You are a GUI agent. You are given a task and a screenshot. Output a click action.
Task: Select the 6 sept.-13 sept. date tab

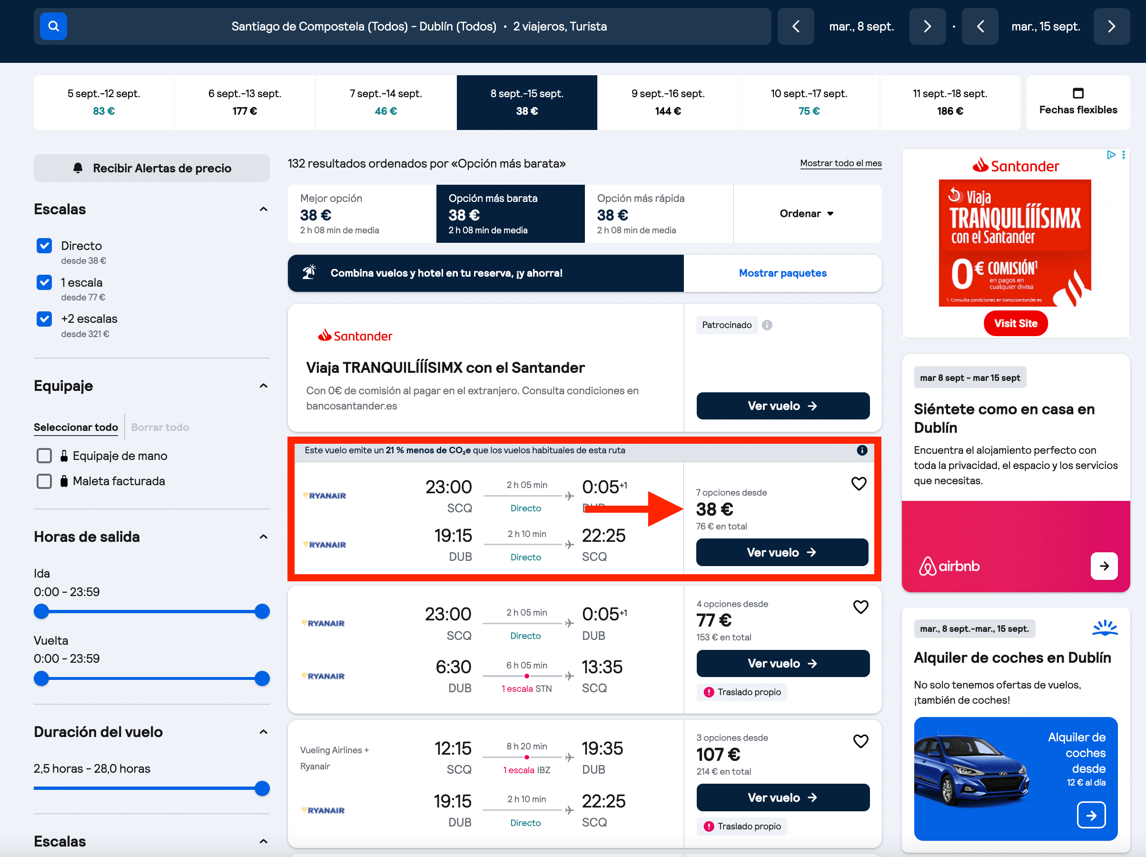click(x=245, y=102)
